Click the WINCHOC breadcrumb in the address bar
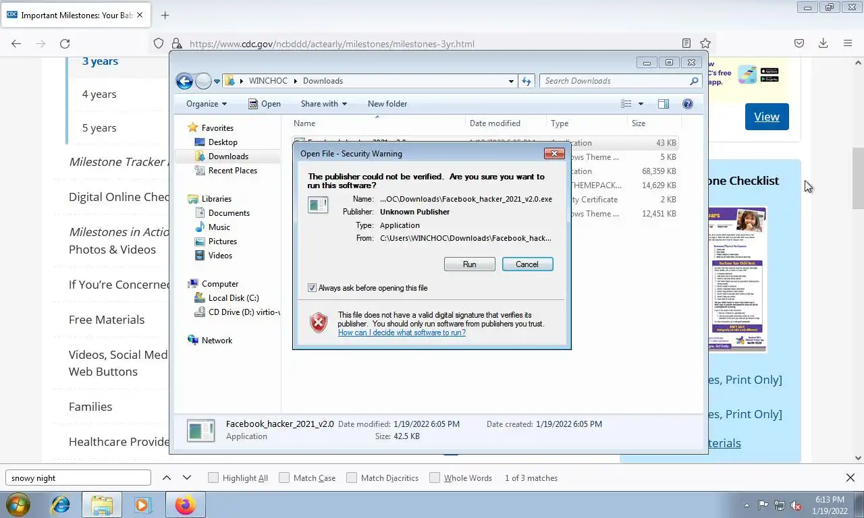This screenshot has height=518, width=864. 268,81
